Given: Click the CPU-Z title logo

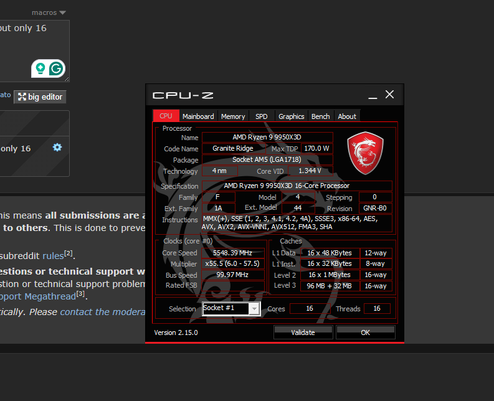Looking at the screenshot, I should [183, 95].
